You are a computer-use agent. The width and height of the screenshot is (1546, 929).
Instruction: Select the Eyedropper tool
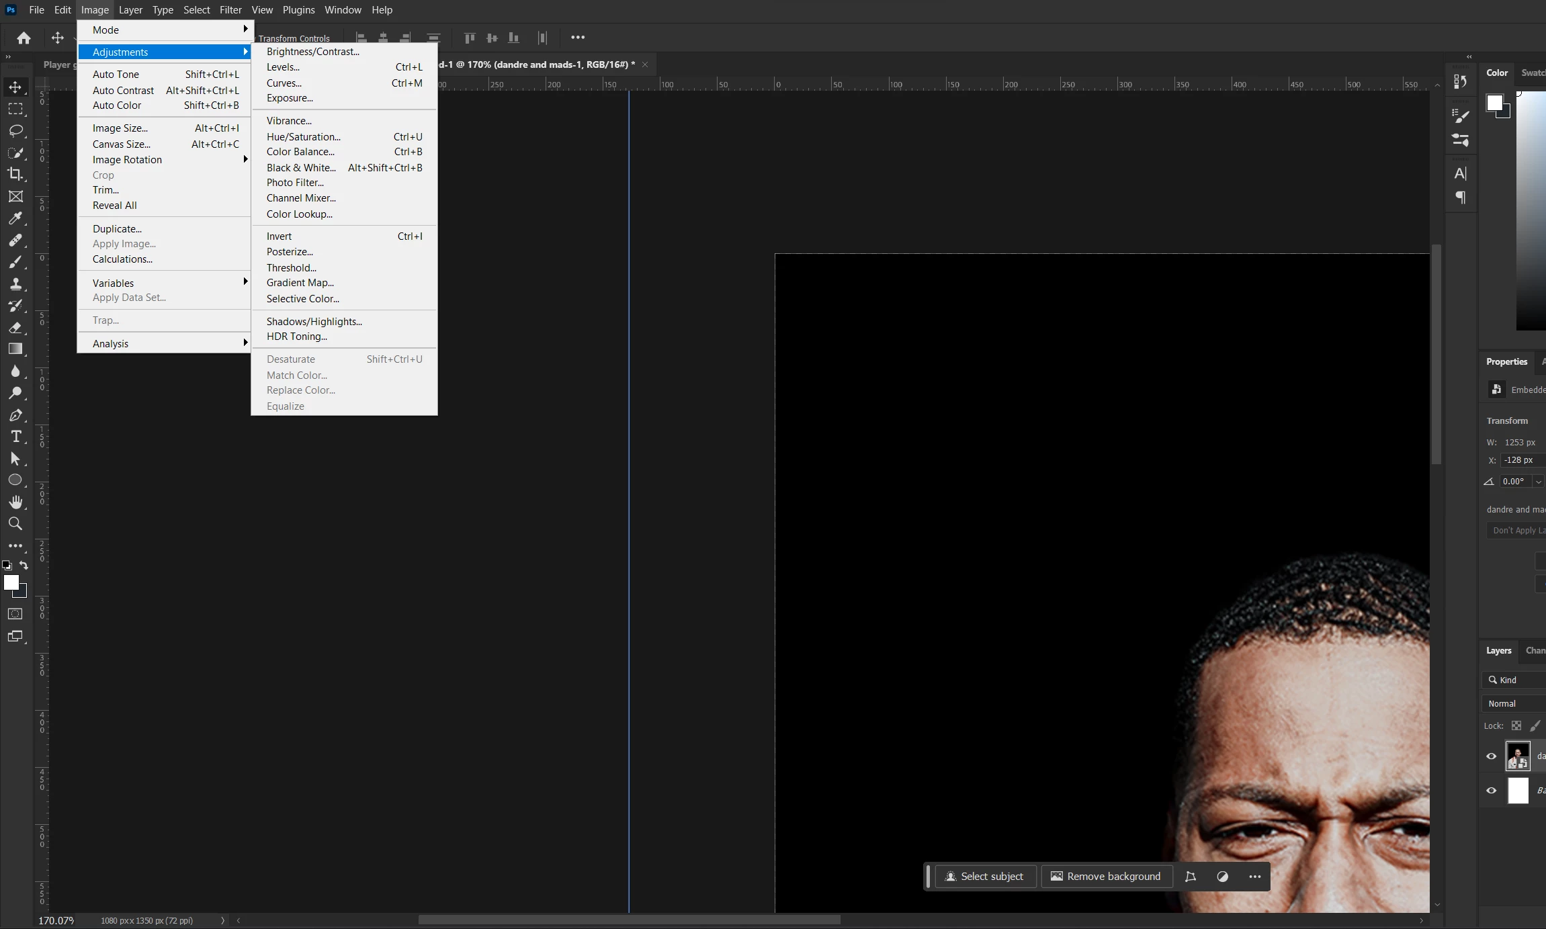(x=15, y=218)
